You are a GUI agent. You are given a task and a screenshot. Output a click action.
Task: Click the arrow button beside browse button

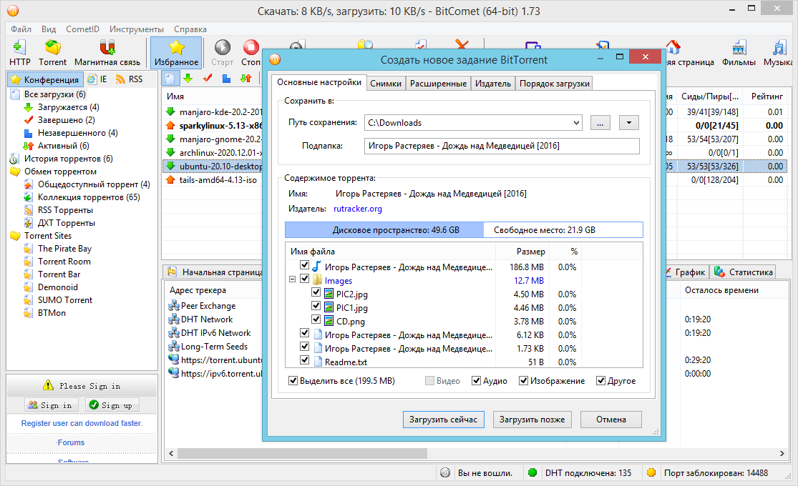click(628, 122)
